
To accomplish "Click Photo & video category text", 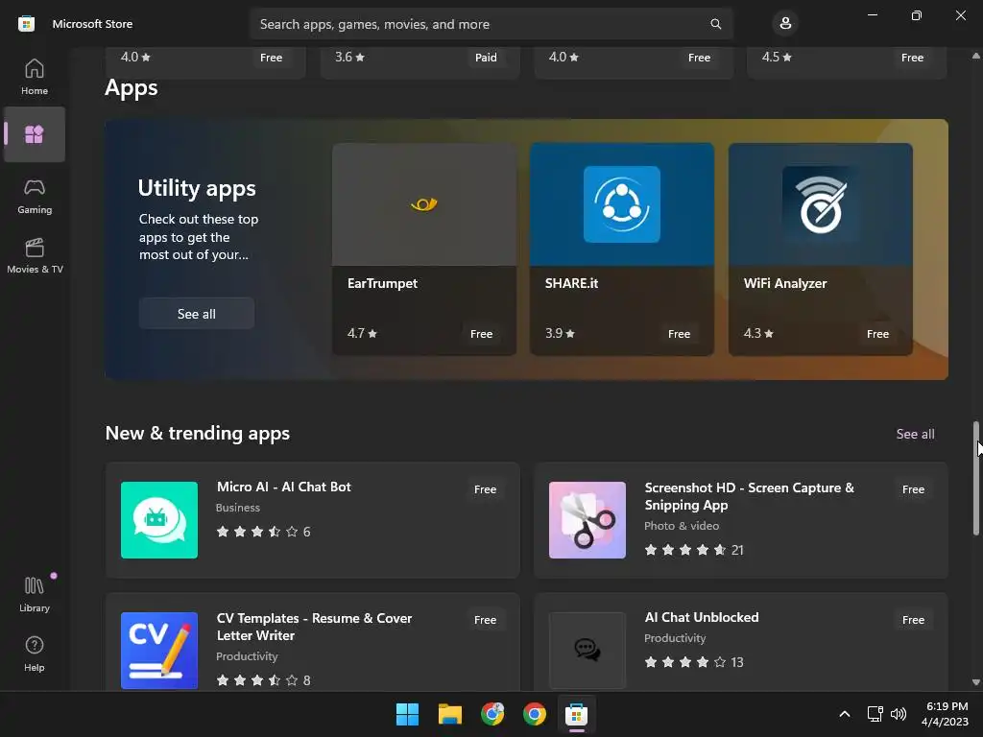I will (x=682, y=526).
